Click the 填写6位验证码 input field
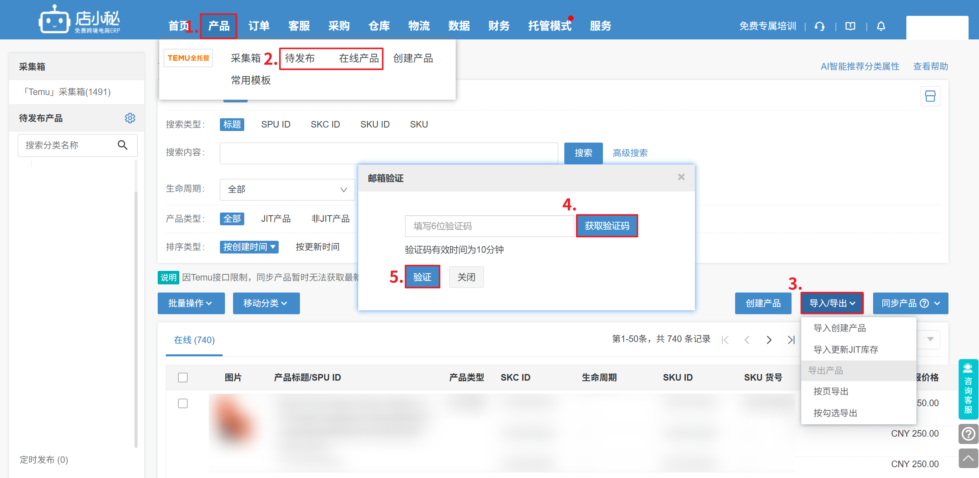This screenshot has width=979, height=478. pyautogui.click(x=489, y=226)
